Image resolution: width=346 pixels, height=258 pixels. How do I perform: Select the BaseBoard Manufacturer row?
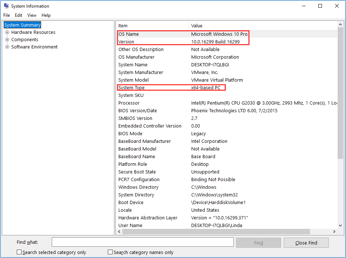point(227,141)
